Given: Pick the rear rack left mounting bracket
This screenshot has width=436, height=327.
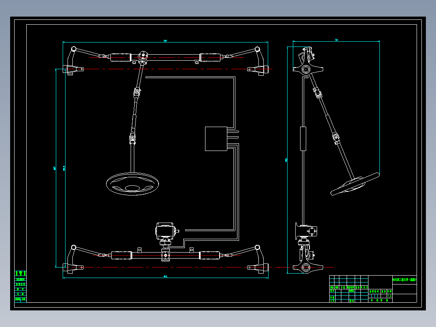Looking at the screenshot, I should tap(140, 250).
